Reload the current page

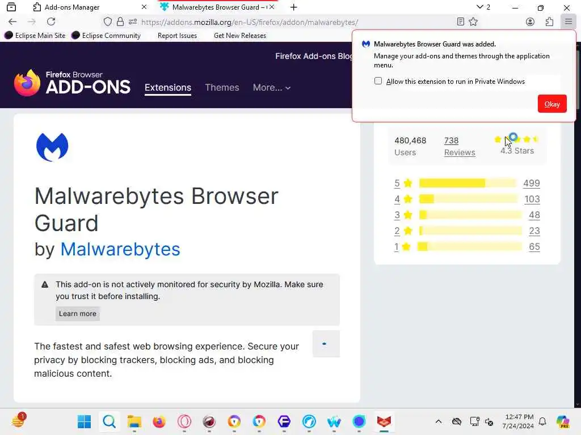point(51,22)
